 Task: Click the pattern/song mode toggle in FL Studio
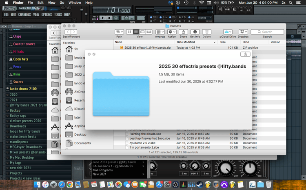pyautogui.click(x=94, y=18)
